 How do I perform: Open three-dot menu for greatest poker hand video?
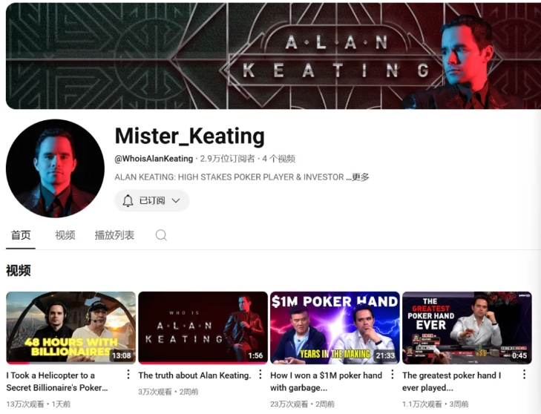(524, 375)
